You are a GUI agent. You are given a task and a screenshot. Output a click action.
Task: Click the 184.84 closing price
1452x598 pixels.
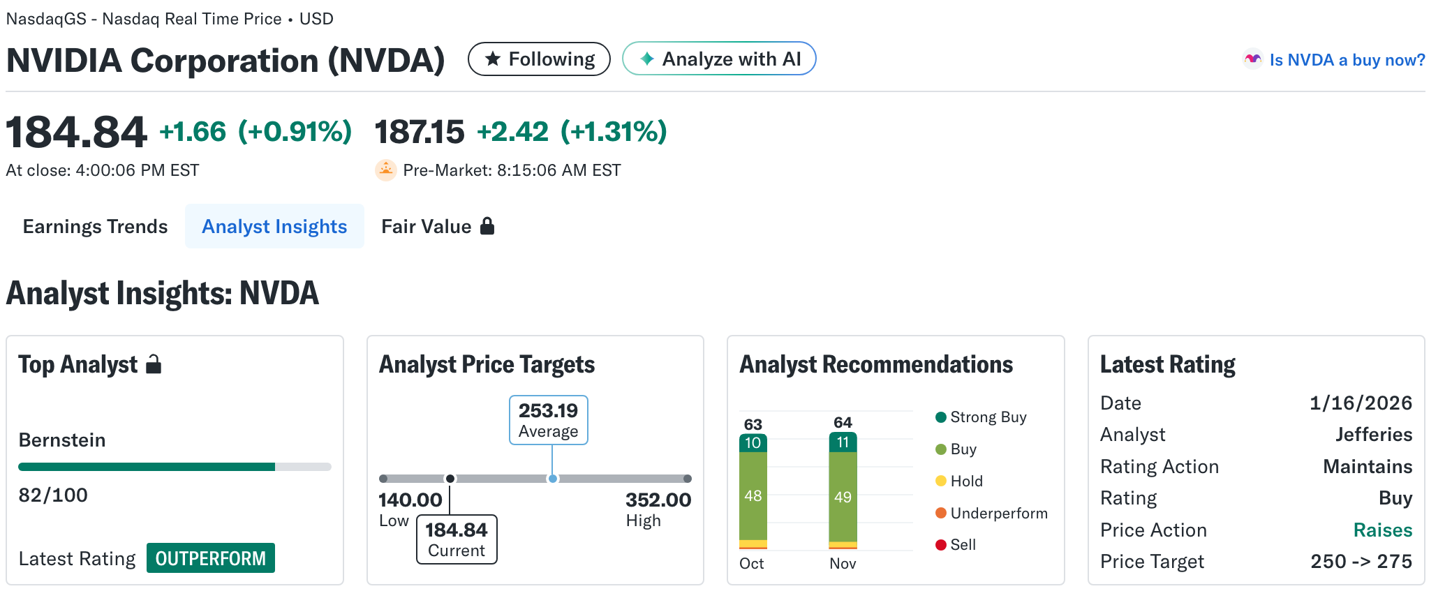77,132
